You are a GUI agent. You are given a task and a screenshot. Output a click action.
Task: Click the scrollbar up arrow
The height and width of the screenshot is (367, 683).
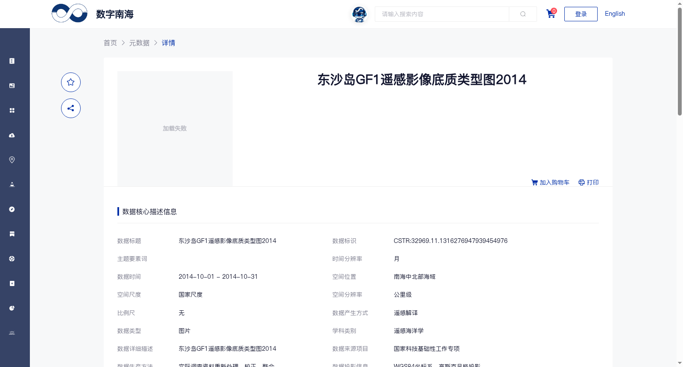click(680, 3)
